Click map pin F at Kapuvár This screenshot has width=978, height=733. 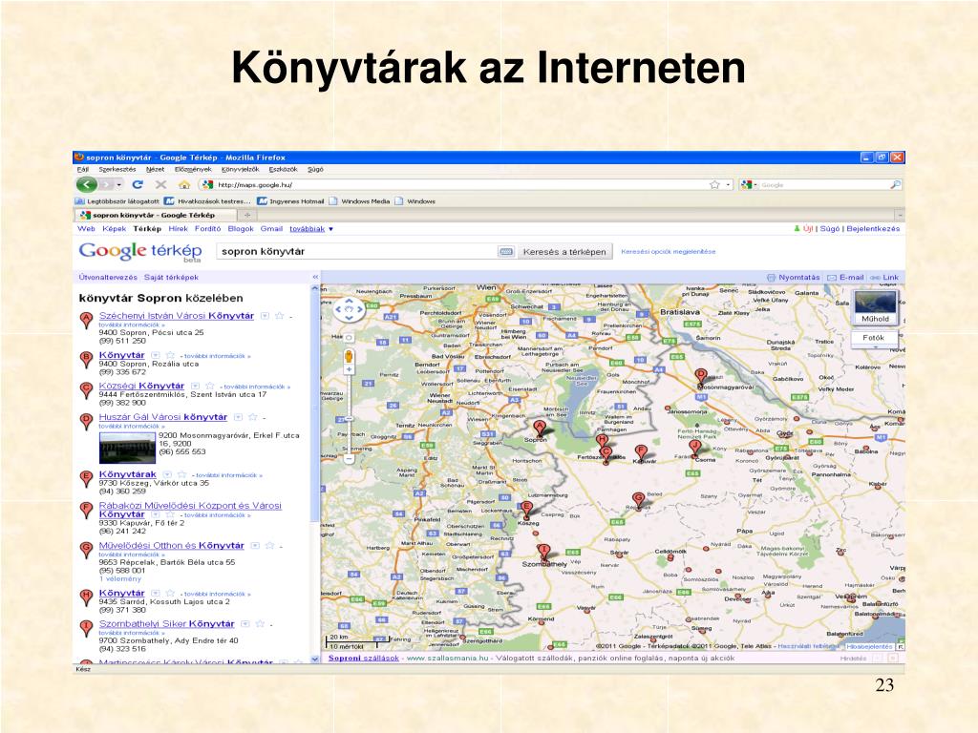641,452
